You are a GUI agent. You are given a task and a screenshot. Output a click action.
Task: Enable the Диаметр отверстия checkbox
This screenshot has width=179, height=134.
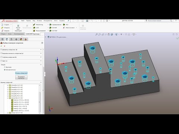(1, 50)
